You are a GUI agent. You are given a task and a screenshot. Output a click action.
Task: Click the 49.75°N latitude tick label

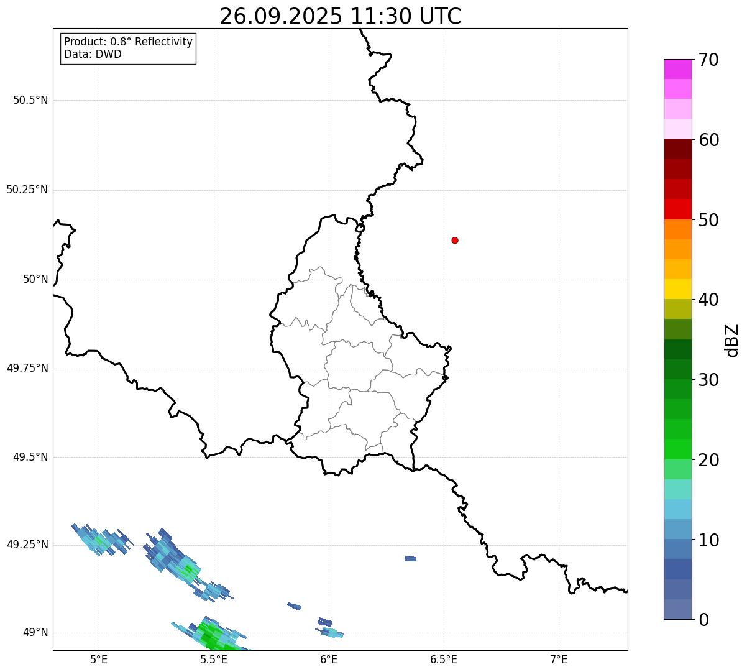coord(27,368)
